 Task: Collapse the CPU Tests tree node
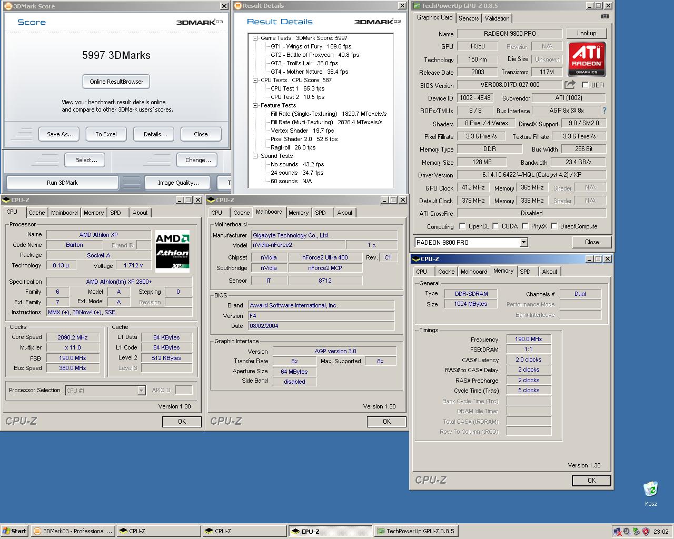(255, 80)
